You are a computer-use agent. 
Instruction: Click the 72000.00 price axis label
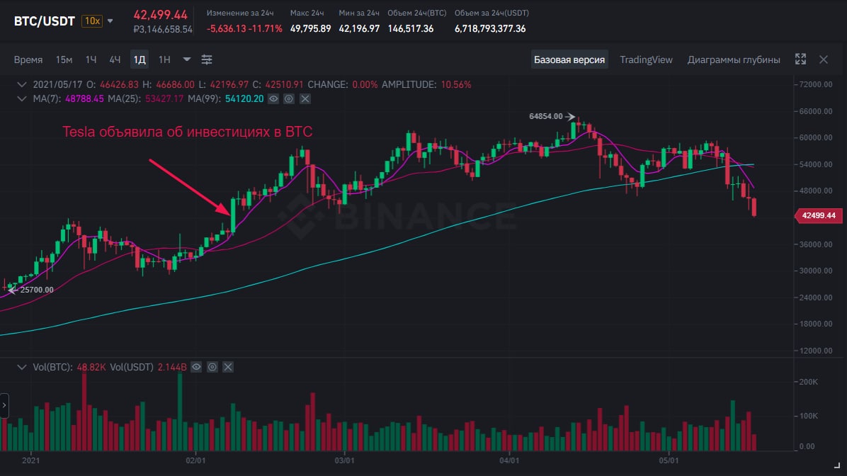[816, 84]
